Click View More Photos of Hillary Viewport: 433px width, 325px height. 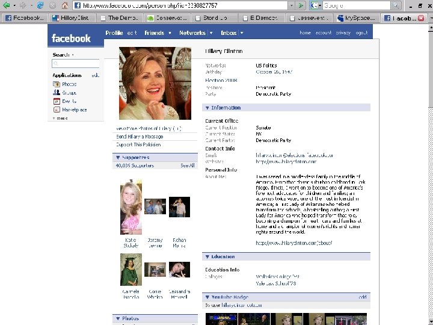(149, 129)
